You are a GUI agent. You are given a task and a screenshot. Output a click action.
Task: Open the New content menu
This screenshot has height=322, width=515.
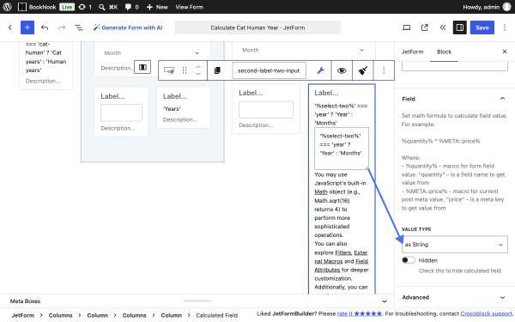(157, 7)
